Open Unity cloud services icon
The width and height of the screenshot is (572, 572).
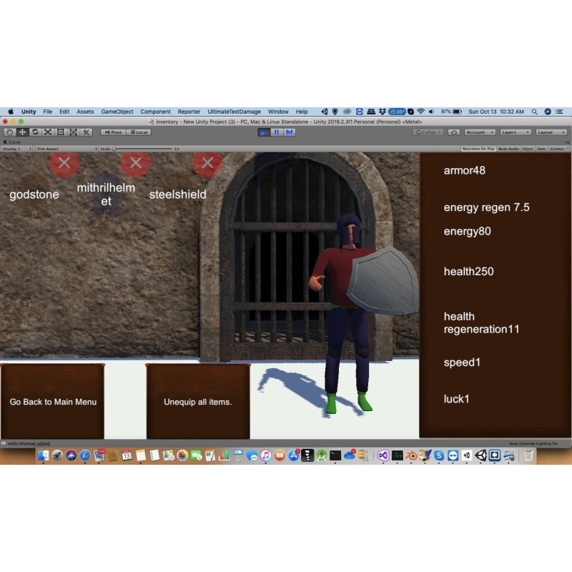[455, 132]
